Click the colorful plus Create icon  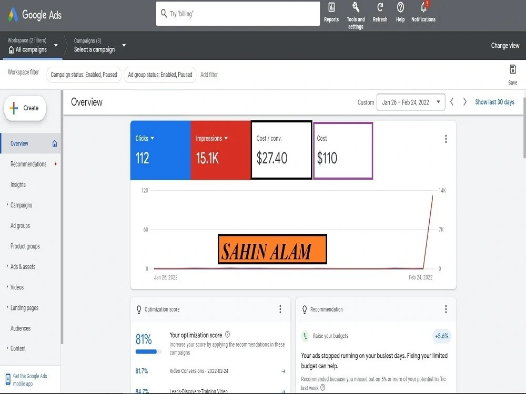coord(14,108)
